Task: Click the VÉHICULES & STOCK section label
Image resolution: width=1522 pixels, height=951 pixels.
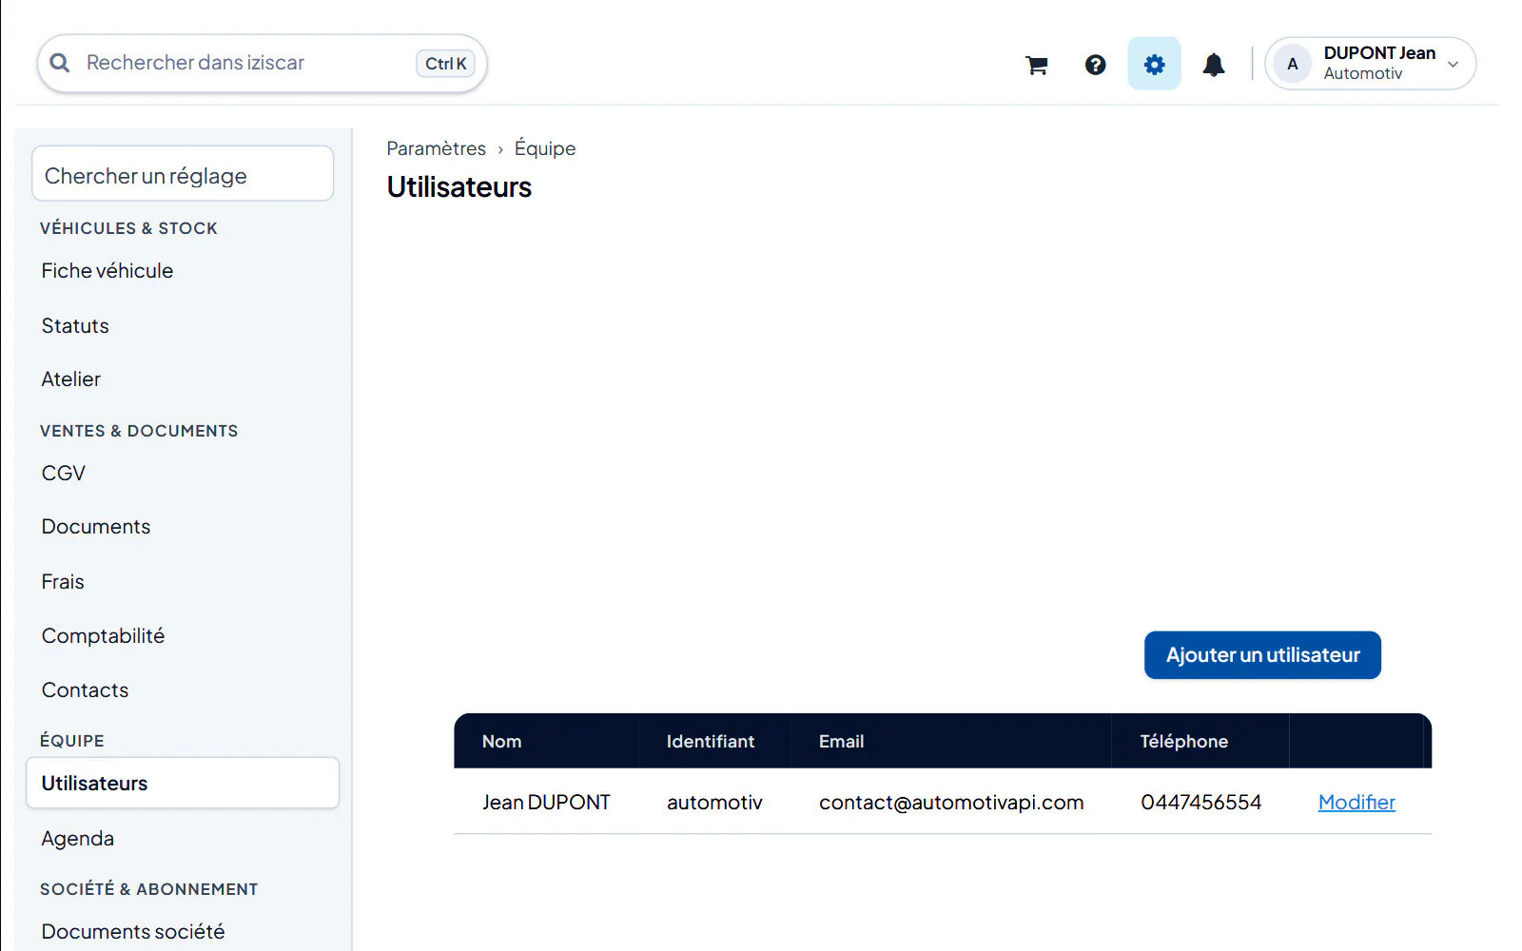Action: pyautogui.click(x=128, y=228)
